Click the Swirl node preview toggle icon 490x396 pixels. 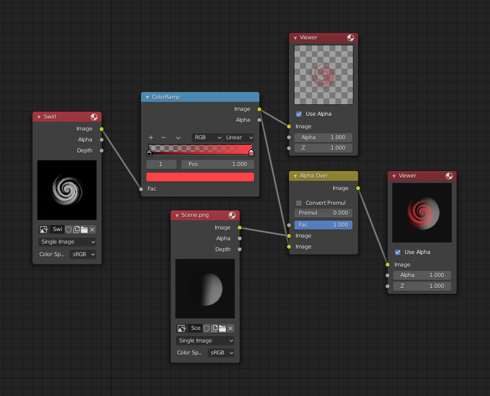94,116
